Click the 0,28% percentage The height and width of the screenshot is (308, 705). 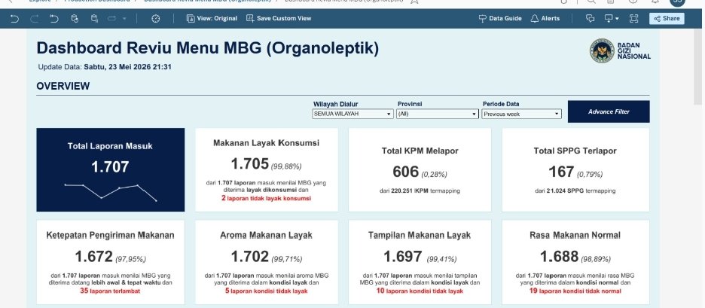click(434, 175)
